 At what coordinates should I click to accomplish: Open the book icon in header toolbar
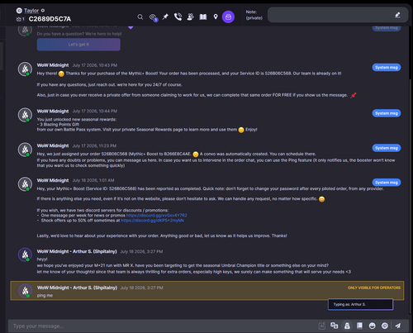point(203,17)
